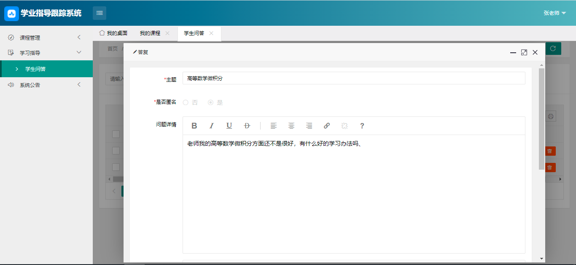This screenshot has width=576, height=265.
Task: Click the 学习指导 sidebar icon
Action: 11,53
